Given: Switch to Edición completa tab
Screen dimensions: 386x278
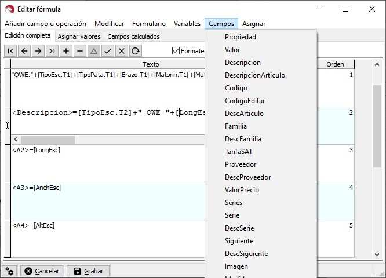Looking at the screenshot, I should pyautogui.click(x=28, y=36).
